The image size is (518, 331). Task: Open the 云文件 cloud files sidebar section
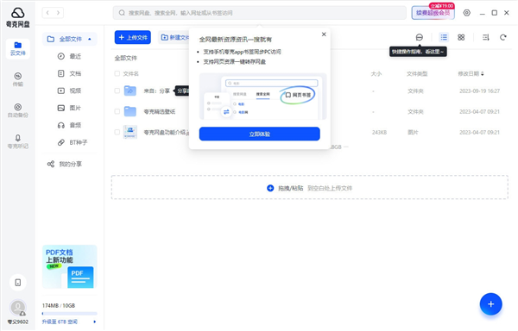click(18, 49)
